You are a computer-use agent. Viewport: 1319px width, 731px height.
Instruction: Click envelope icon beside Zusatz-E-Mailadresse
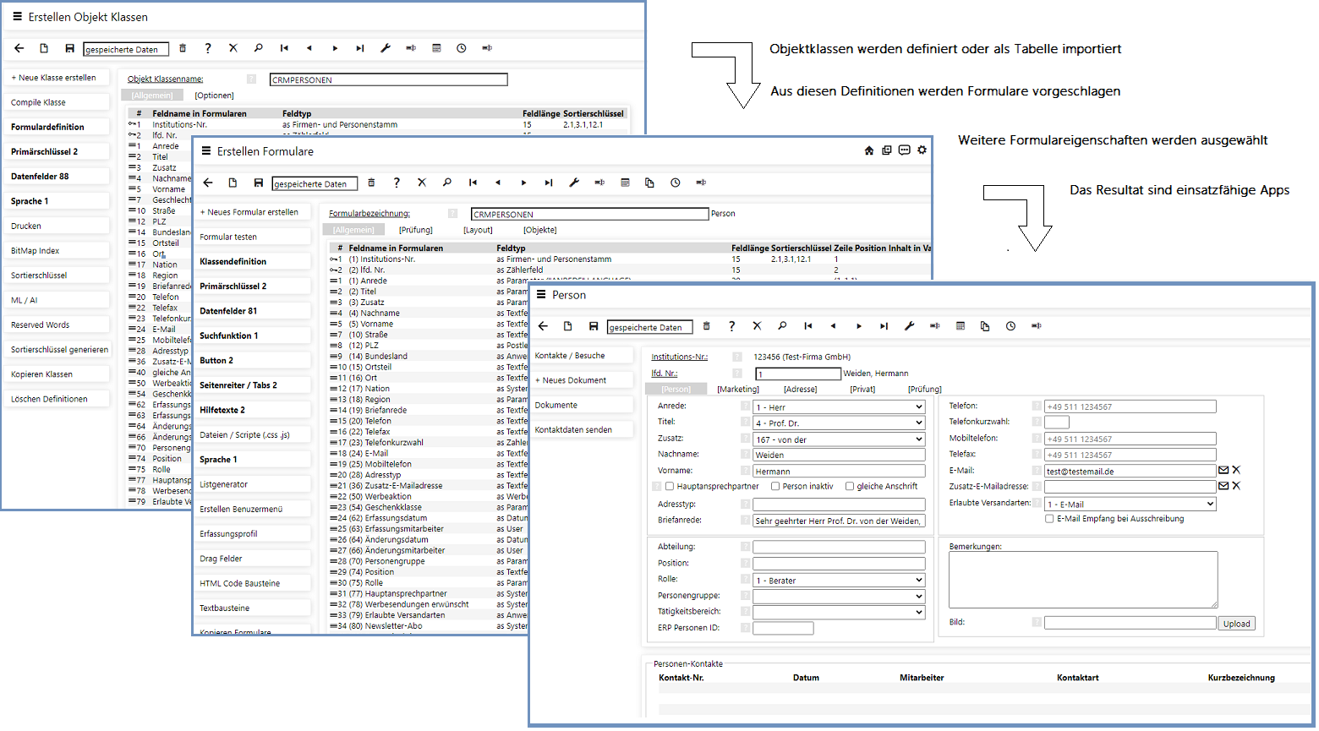coord(1223,486)
